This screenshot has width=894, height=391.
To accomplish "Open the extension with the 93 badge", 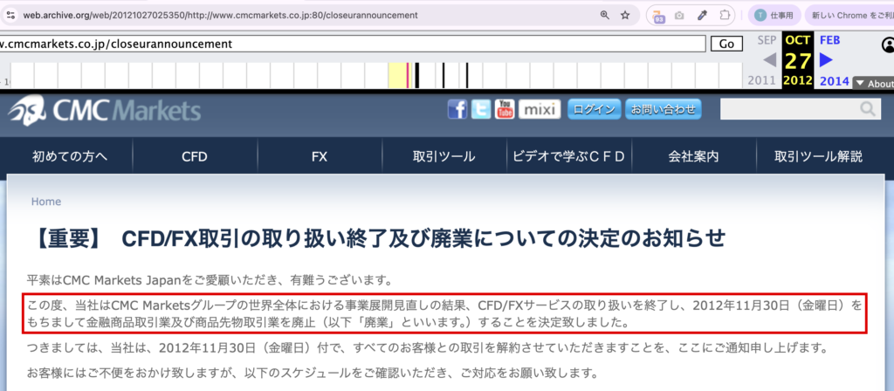I will pyautogui.click(x=658, y=16).
